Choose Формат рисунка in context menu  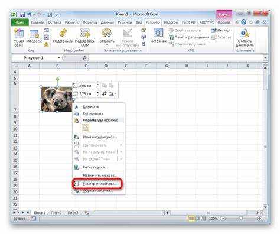(x=98, y=191)
